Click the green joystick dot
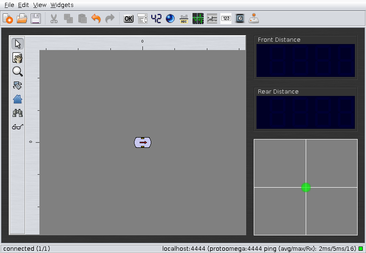The image size is (366, 253). 306,187
